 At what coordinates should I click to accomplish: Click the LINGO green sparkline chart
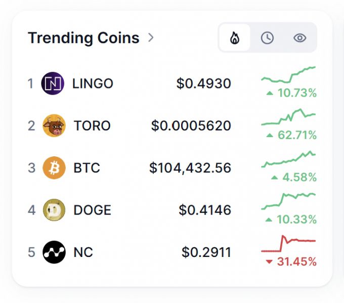(x=288, y=75)
